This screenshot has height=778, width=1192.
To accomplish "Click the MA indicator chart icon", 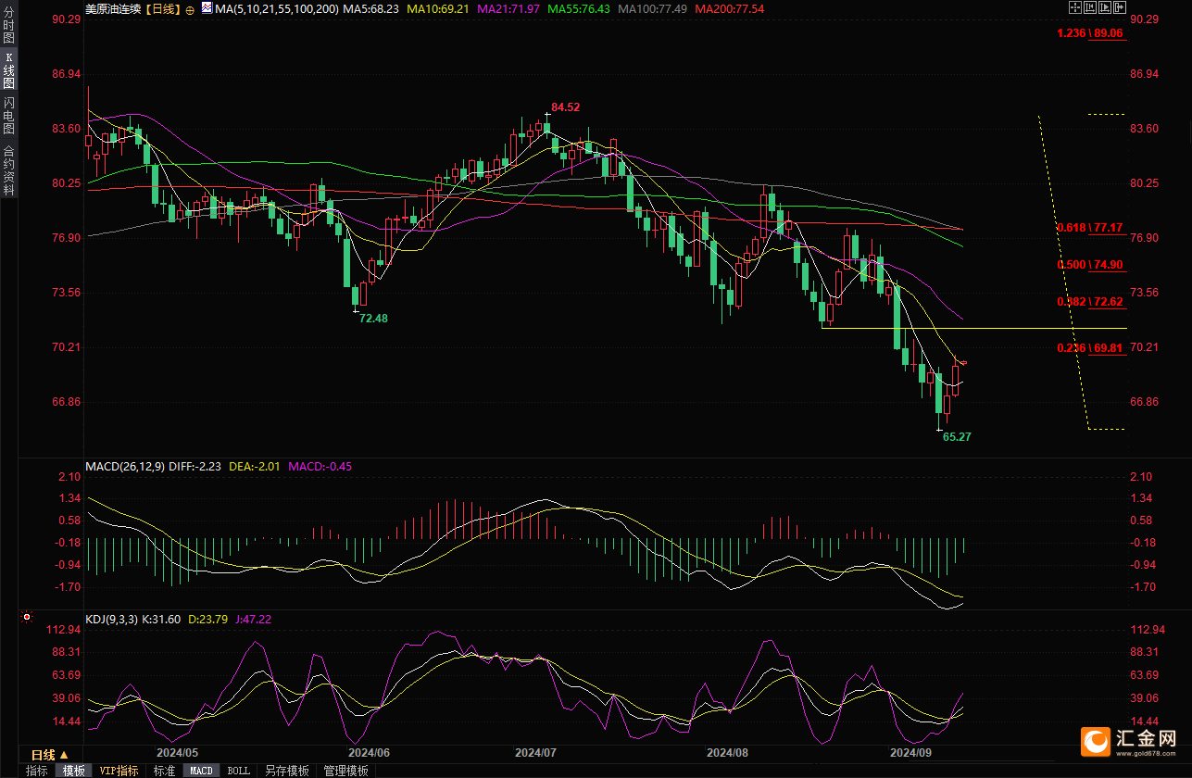I will click(x=206, y=8).
